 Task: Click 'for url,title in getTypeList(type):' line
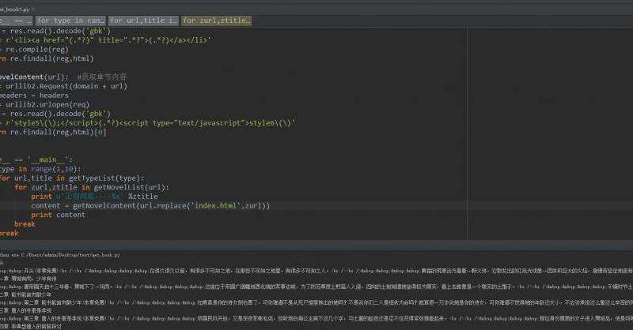point(72,178)
